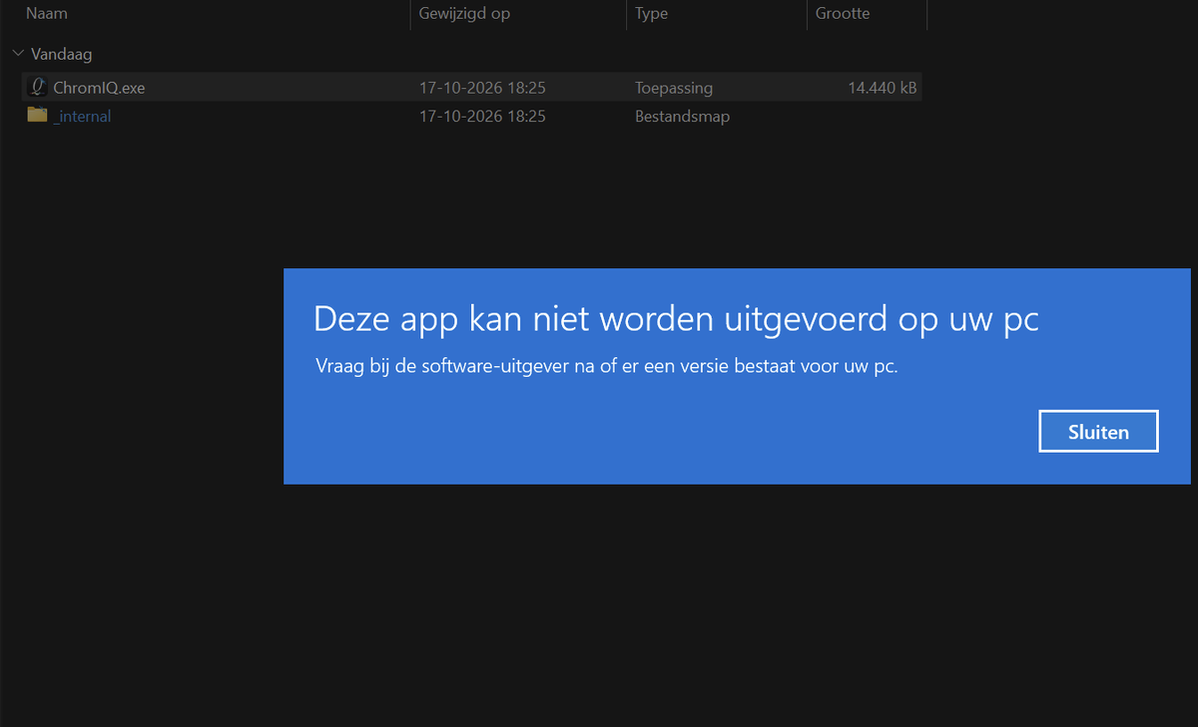Click the _internal folder modified date cell

(x=482, y=117)
